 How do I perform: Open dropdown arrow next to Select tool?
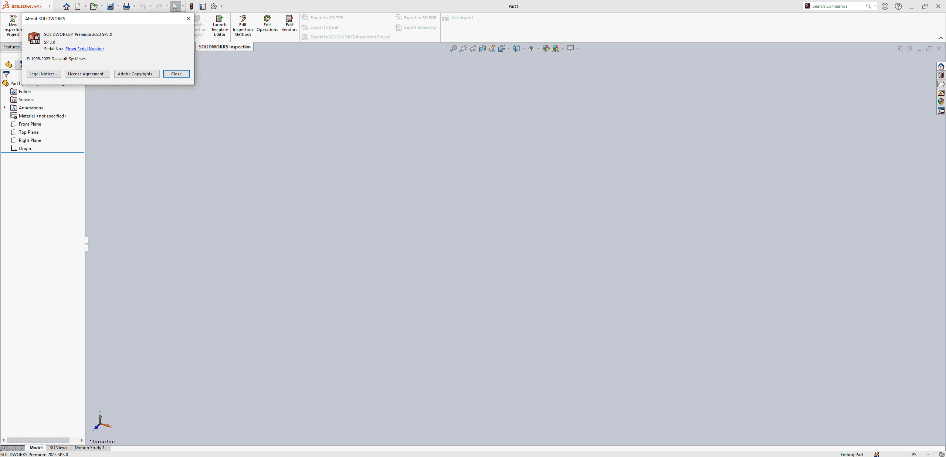(x=183, y=6)
